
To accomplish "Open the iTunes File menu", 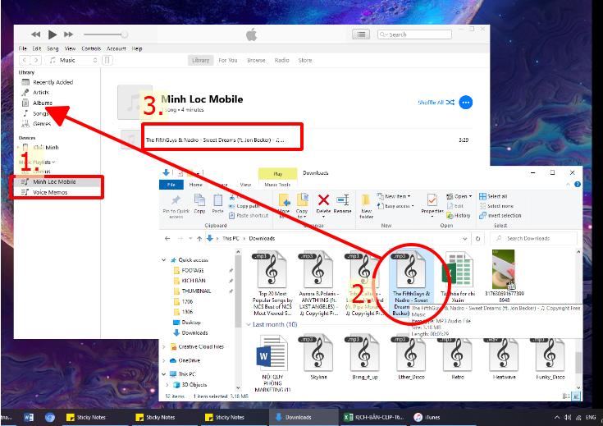I will pos(23,48).
